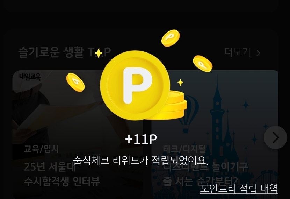Click the sparkle star beside T.I.P heading
This screenshot has width=290, height=199.
click(x=99, y=54)
